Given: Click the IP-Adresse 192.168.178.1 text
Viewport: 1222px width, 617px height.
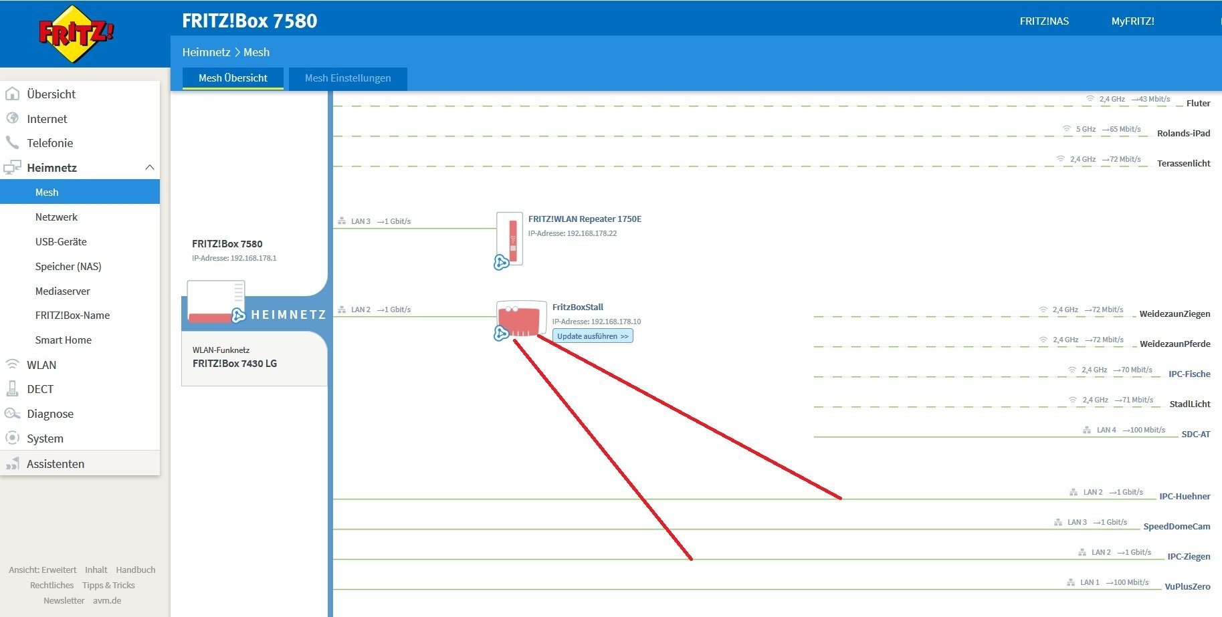Looking at the screenshot, I should coord(234,258).
